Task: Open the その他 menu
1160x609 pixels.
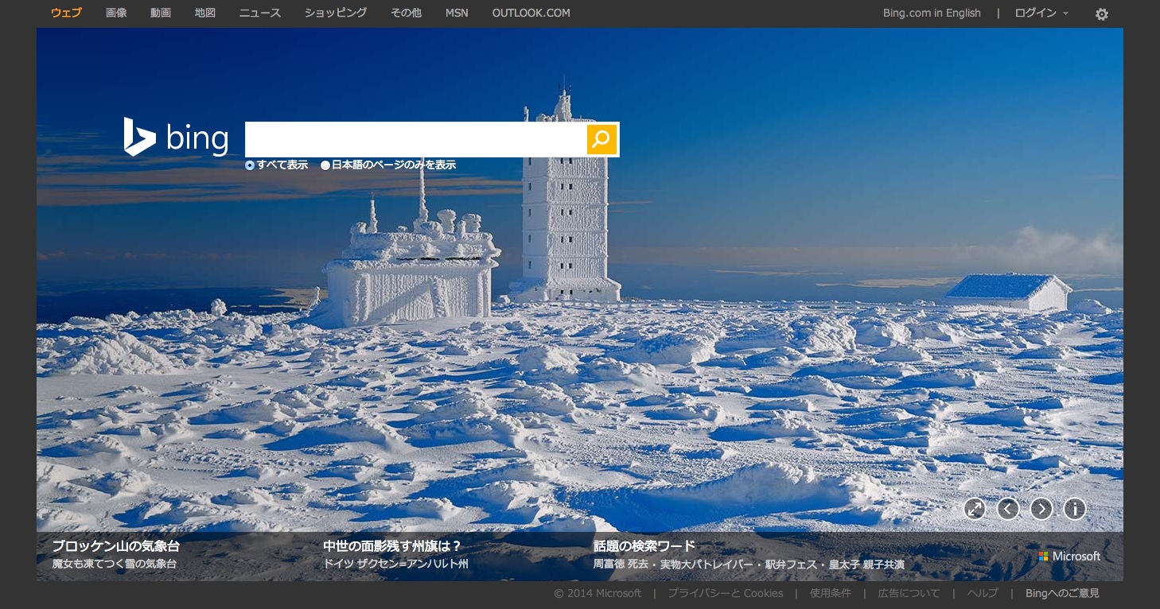Action: click(406, 13)
